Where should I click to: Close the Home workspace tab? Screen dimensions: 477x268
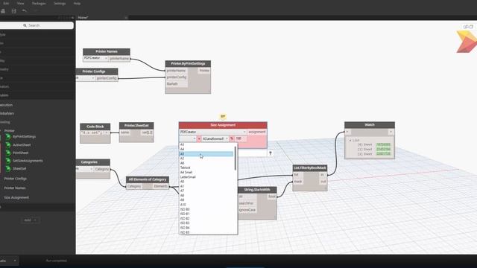click(126, 18)
